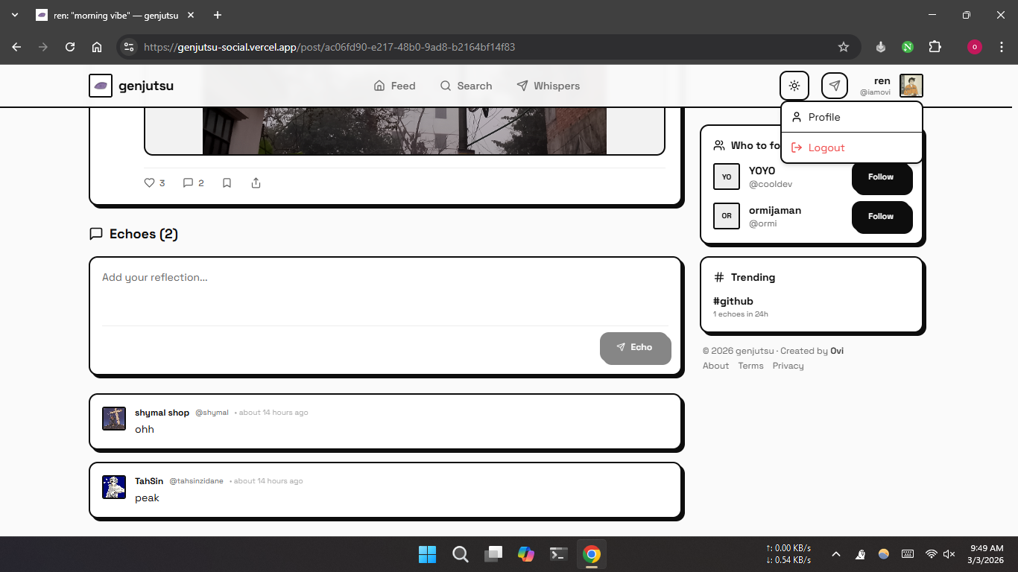
Task: Show hidden system tray icons
Action: click(836, 554)
